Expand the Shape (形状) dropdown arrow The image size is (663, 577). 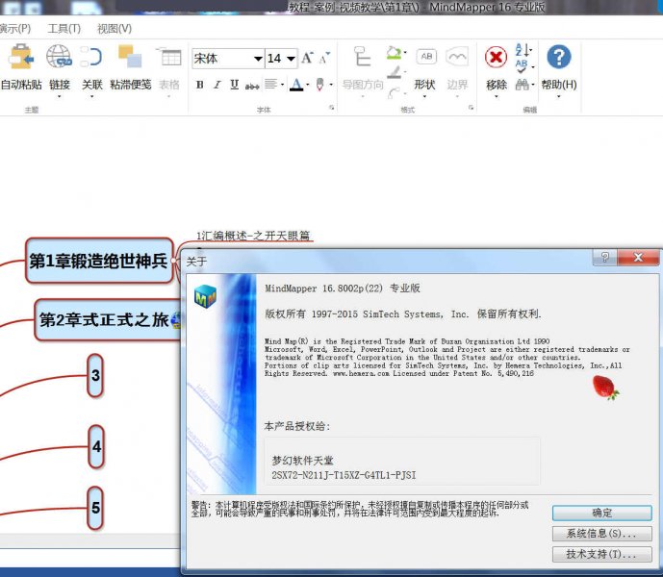424,97
